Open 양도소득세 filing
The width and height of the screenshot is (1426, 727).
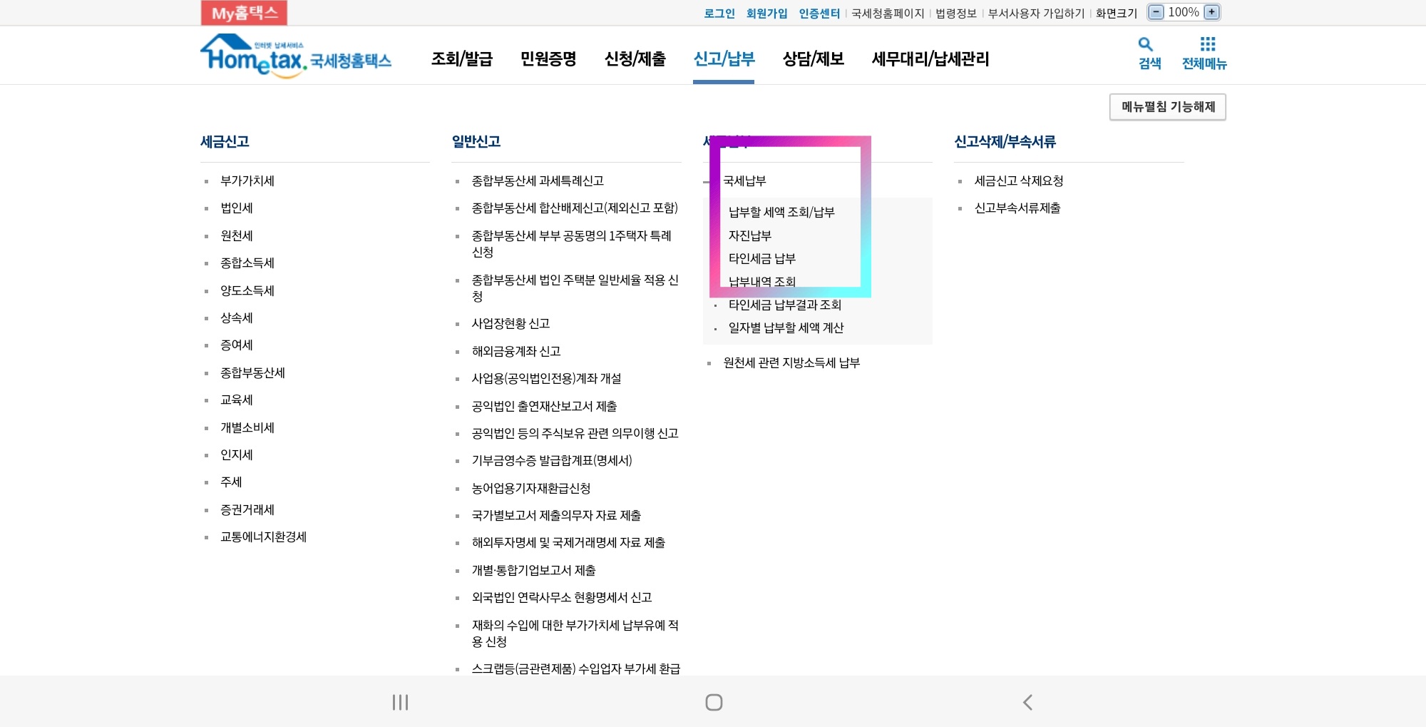247,290
